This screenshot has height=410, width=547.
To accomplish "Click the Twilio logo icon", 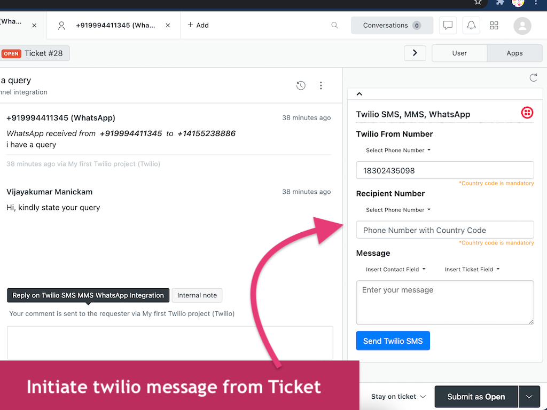I will (527, 113).
